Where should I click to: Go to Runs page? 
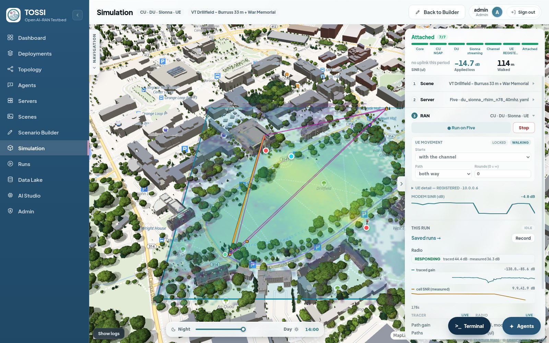44,164
